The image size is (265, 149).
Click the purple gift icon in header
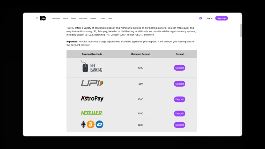[201, 18]
